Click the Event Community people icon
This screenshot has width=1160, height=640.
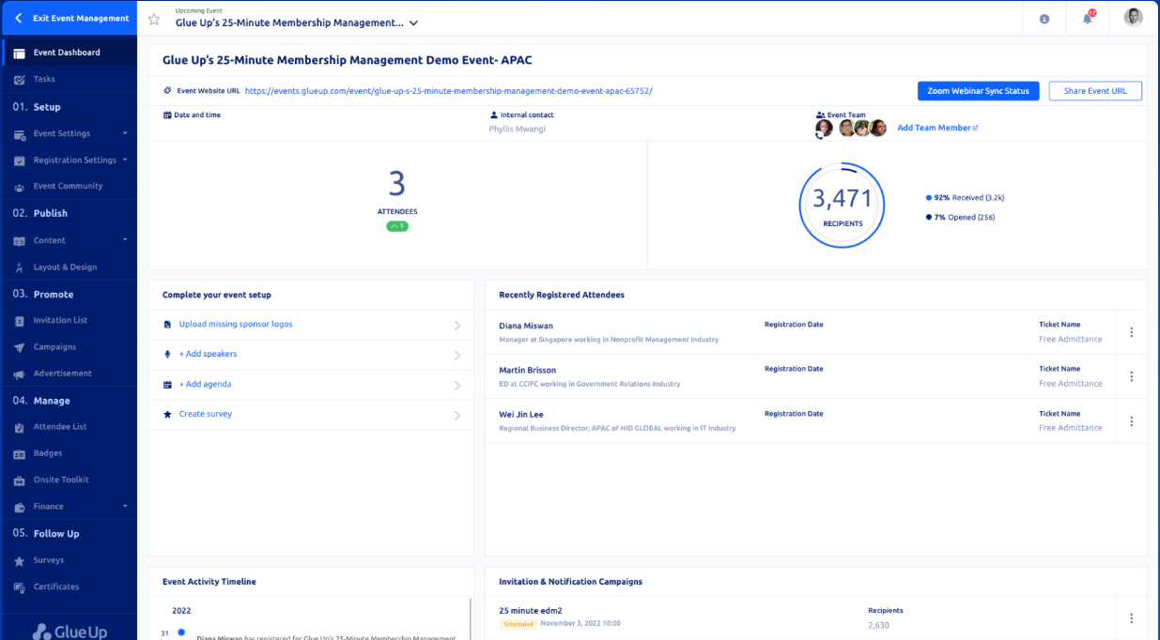point(19,187)
